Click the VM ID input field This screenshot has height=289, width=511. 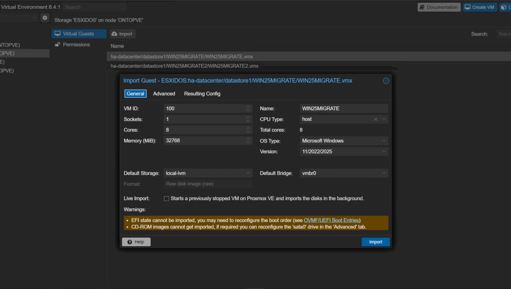tap(204, 109)
